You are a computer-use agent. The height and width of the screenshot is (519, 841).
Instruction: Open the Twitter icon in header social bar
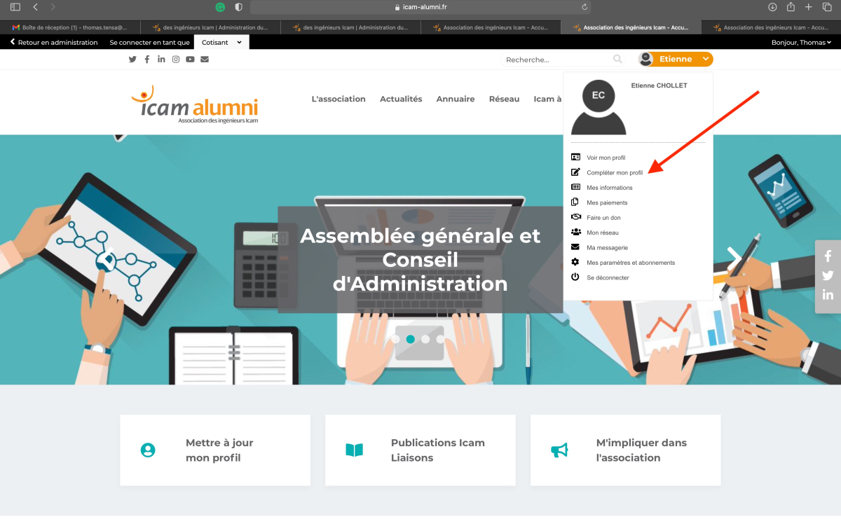132,60
